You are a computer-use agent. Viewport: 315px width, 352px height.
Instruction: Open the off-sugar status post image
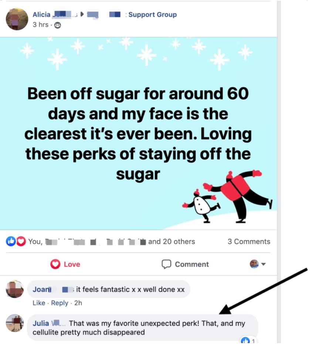click(x=138, y=133)
